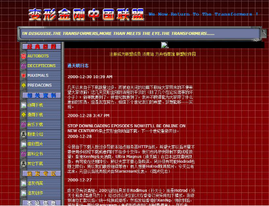Open 其它下载 other downloads page
Screen dimensions: 269x206
[35, 164]
